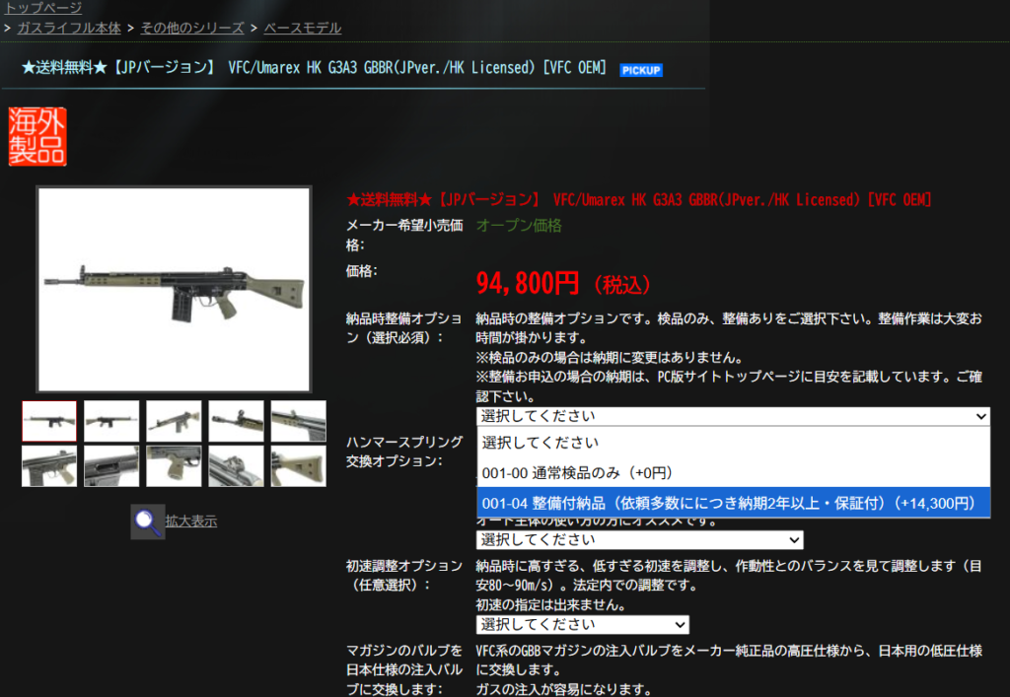Collapse the 納品時整備オプション dropdown box
The height and width of the screenshot is (697, 1010).
coord(733,416)
